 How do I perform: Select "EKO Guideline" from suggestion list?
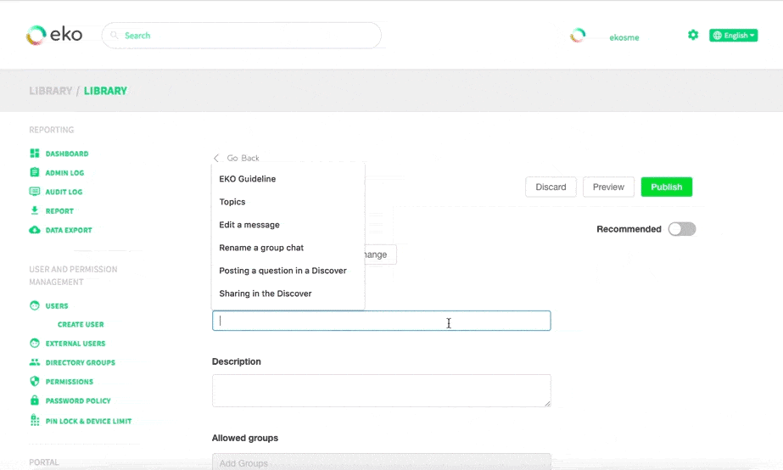pos(248,179)
